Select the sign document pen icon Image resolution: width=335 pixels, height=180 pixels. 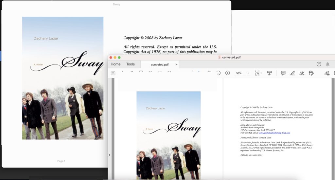pyautogui.click(x=302, y=73)
